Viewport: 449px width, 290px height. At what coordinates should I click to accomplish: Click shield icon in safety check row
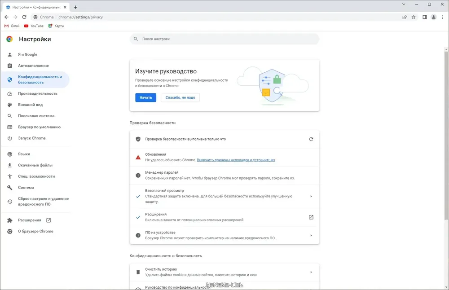click(138, 139)
